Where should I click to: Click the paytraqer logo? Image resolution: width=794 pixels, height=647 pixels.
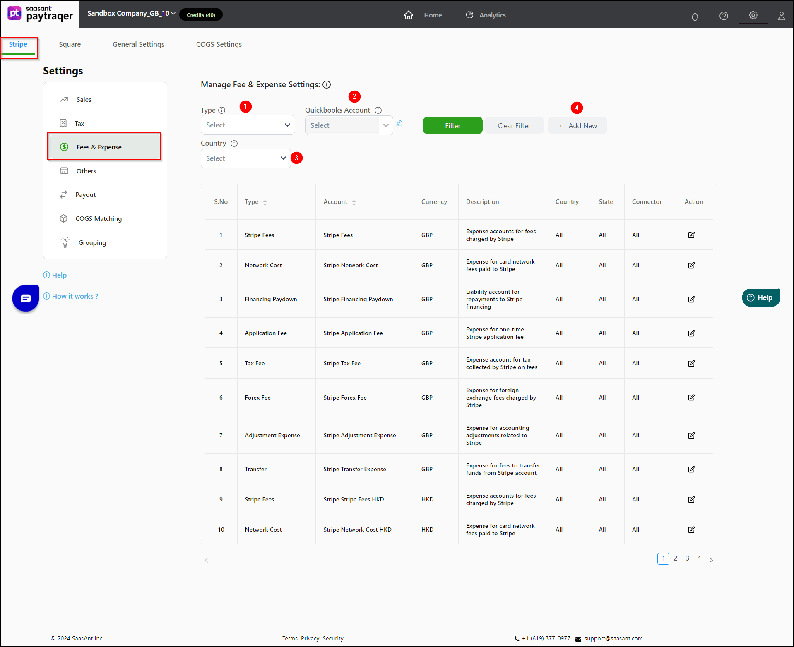40,14
